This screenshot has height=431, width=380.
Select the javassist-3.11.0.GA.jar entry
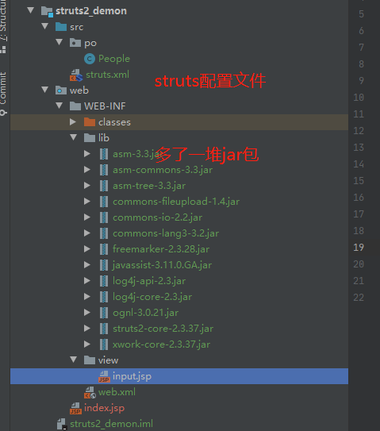click(162, 265)
